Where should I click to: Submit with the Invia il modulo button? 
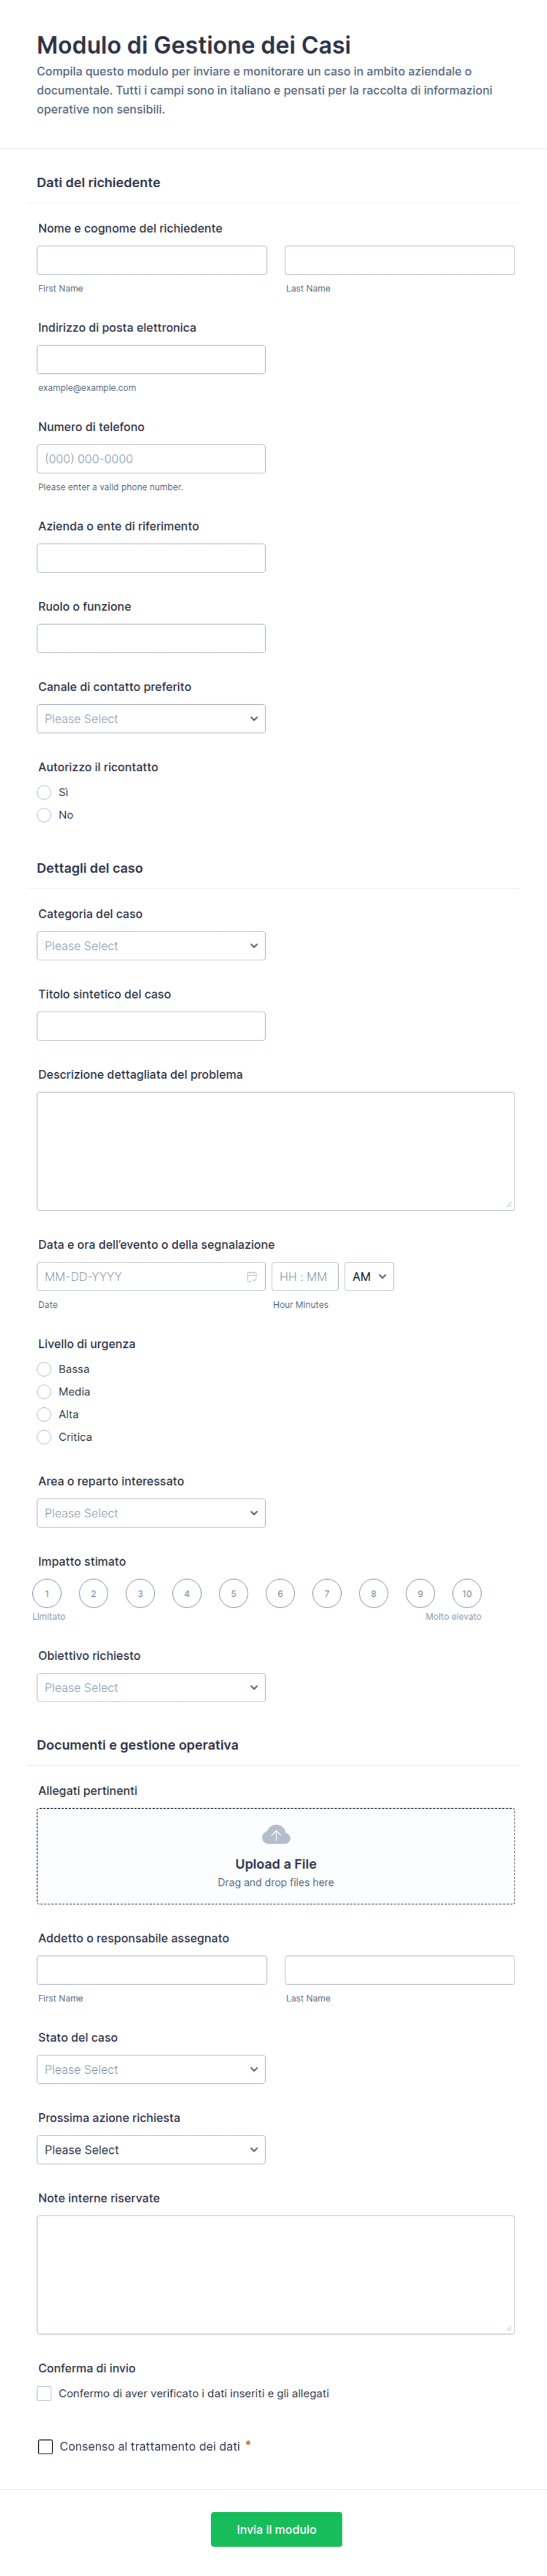click(x=275, y=2529)
